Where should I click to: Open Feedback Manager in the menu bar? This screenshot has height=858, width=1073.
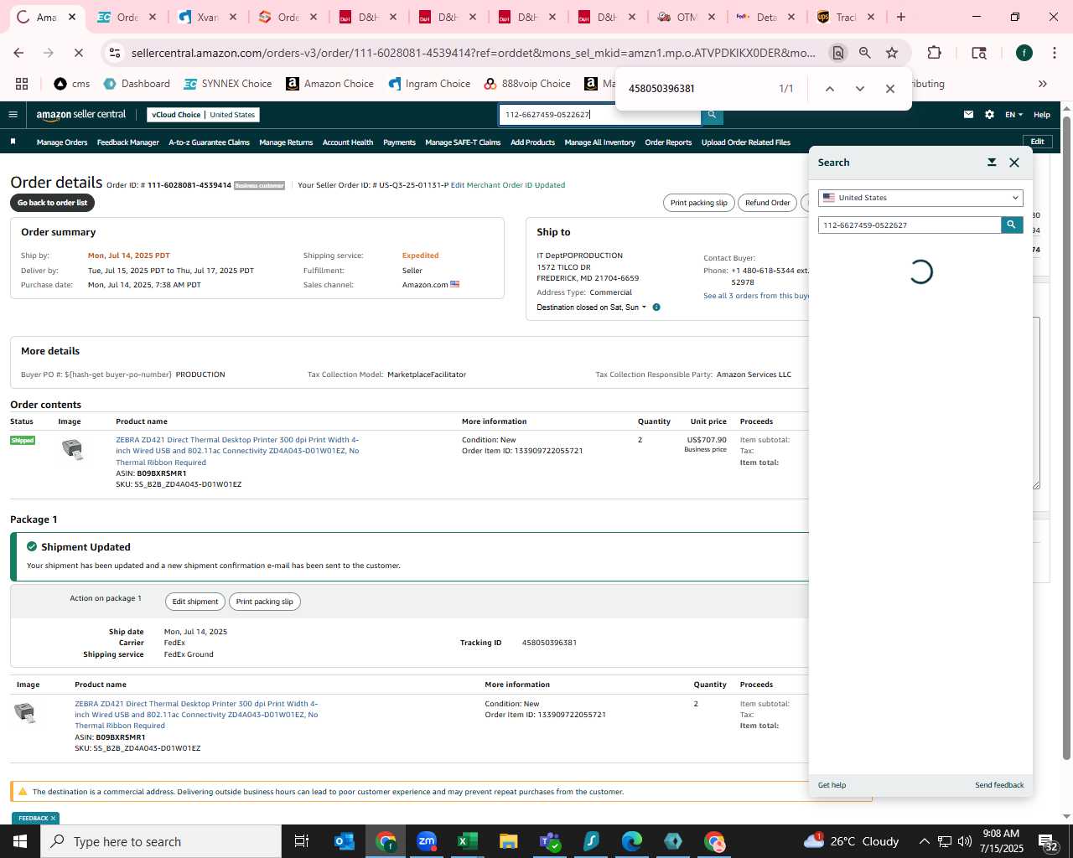[128, 142]
